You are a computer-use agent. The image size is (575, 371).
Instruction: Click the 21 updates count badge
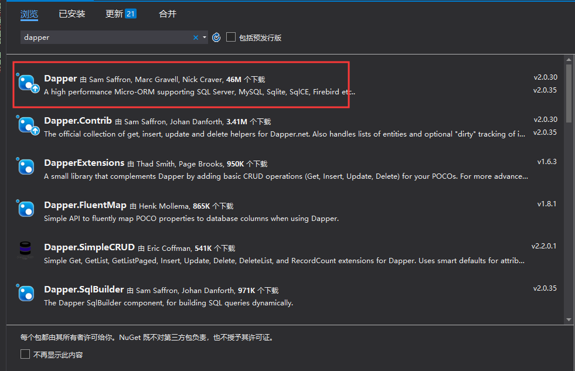tap(131, 14)
